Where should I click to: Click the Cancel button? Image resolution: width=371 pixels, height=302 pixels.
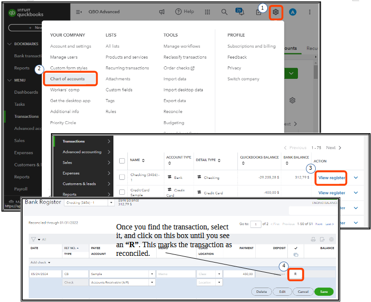[303, 291]
